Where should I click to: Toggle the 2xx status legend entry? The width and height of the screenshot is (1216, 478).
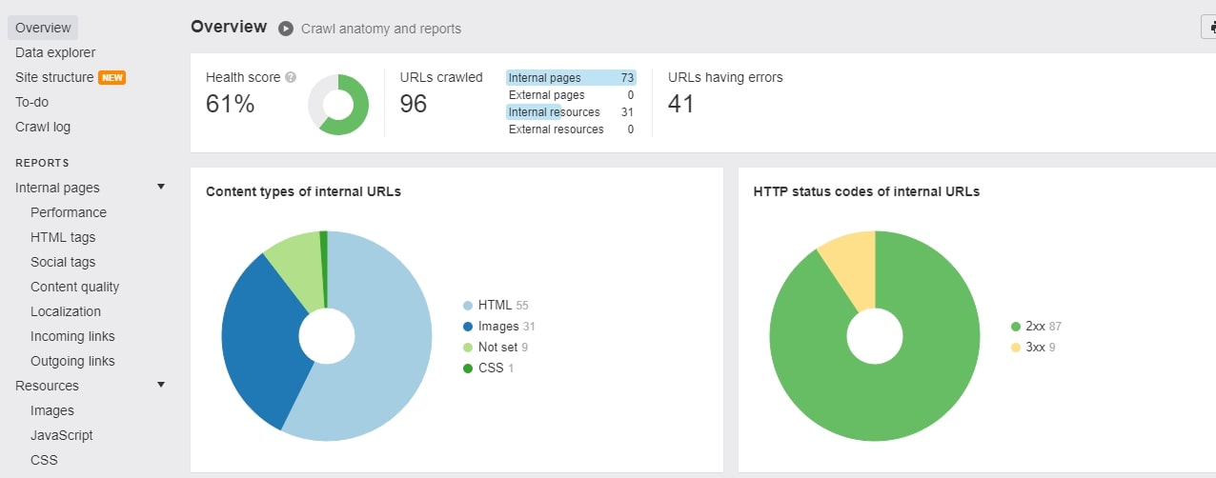(1036, 327)
